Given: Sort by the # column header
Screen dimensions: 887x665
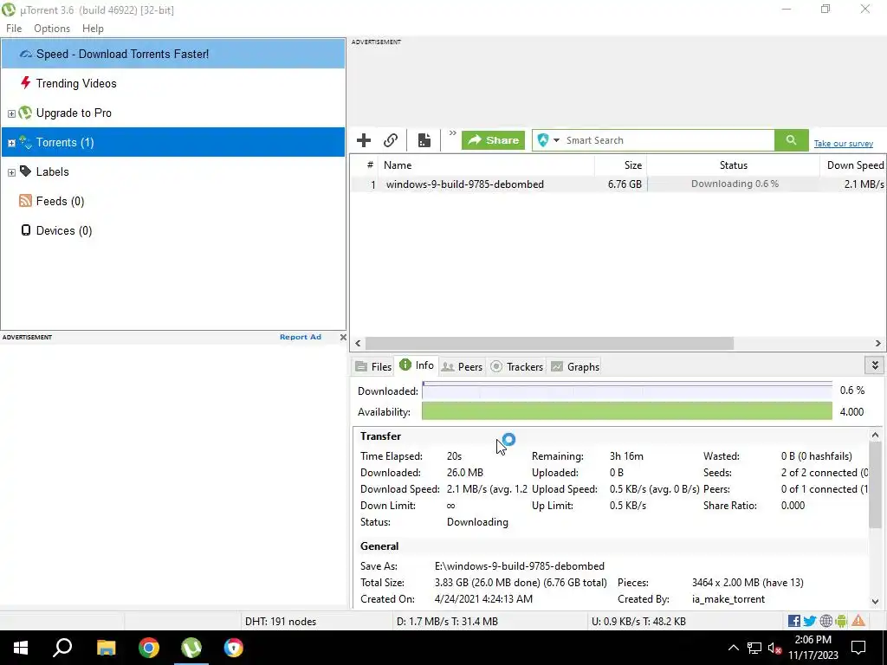Looking at the screenshot, I should pyautogui.click(x=365, y=165).
